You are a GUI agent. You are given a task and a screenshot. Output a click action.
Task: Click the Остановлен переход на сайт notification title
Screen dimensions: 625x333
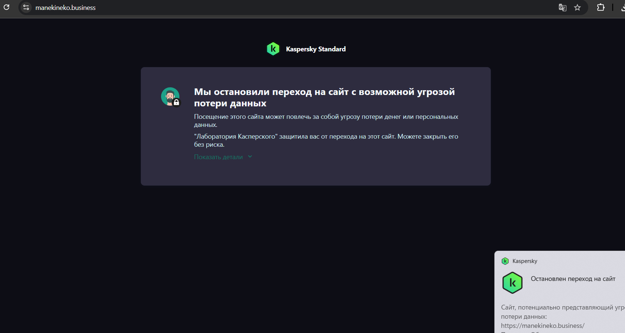[x=573, y=279]
